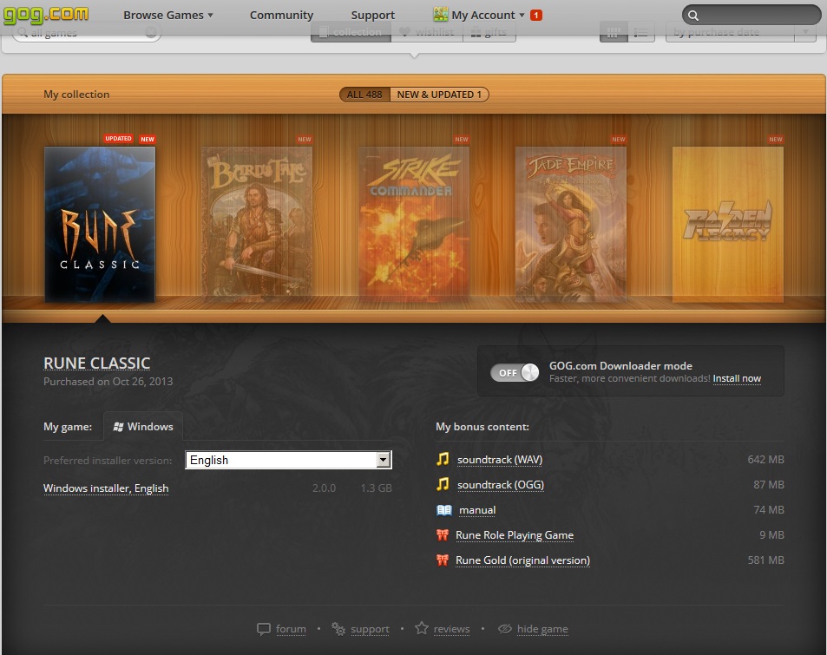The width and height of the screenshot is (827, 655).
Task: Show NEW & UPDATED games
Action: (x=439, y=95)
